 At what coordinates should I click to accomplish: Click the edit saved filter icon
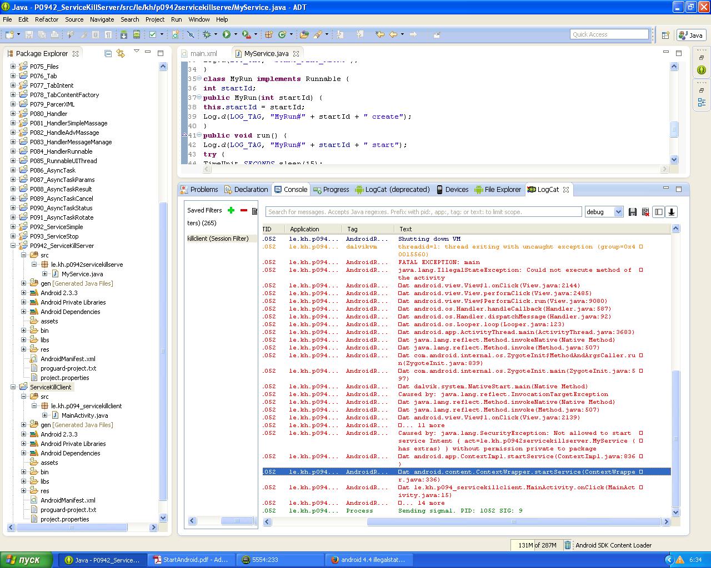point(254,211)
